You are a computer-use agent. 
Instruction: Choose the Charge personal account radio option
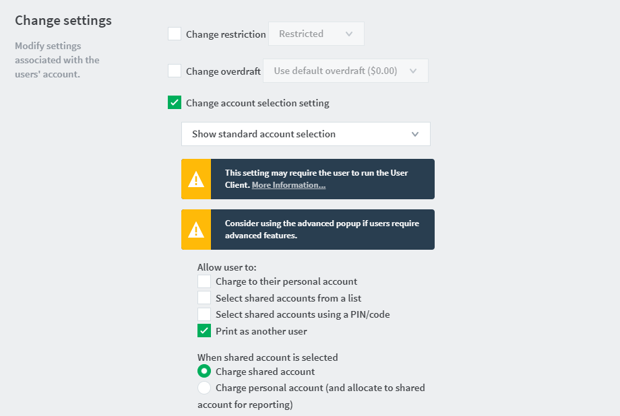point(204,388)
